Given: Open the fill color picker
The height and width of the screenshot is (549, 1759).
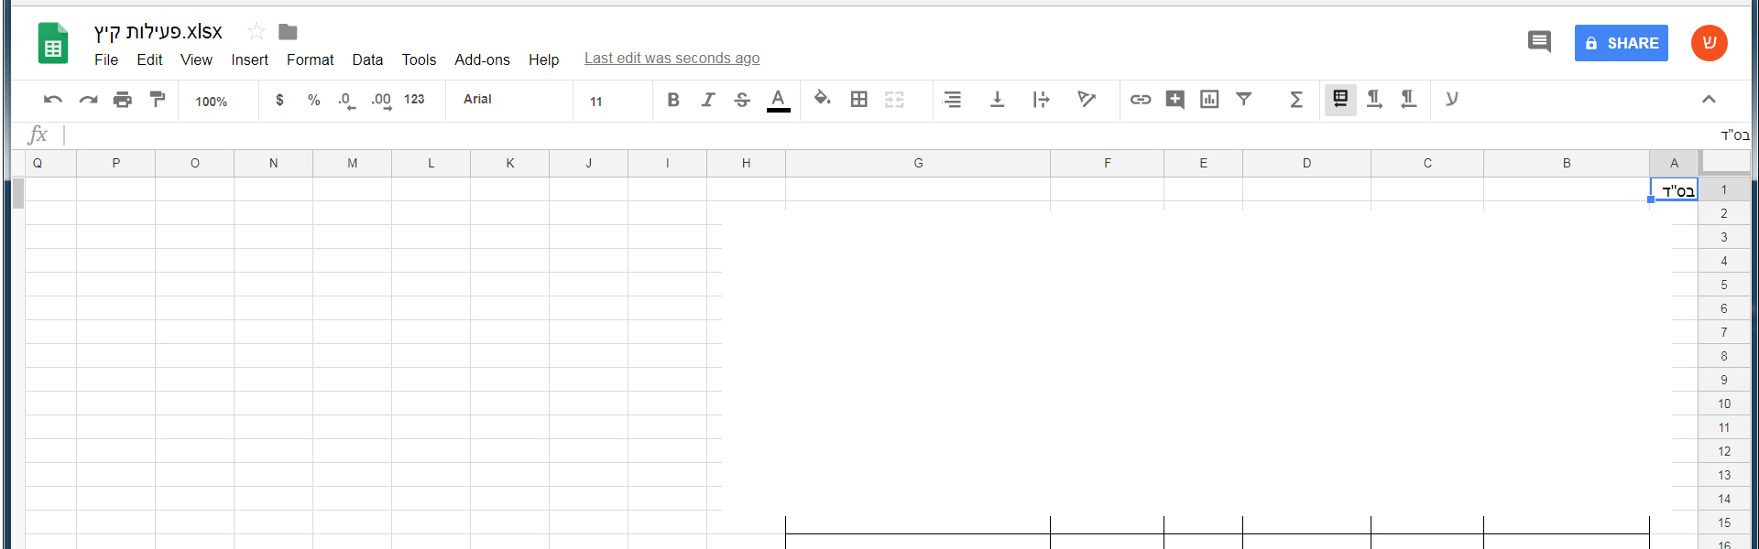Looking at the screenshot, I should click(822, 98).
